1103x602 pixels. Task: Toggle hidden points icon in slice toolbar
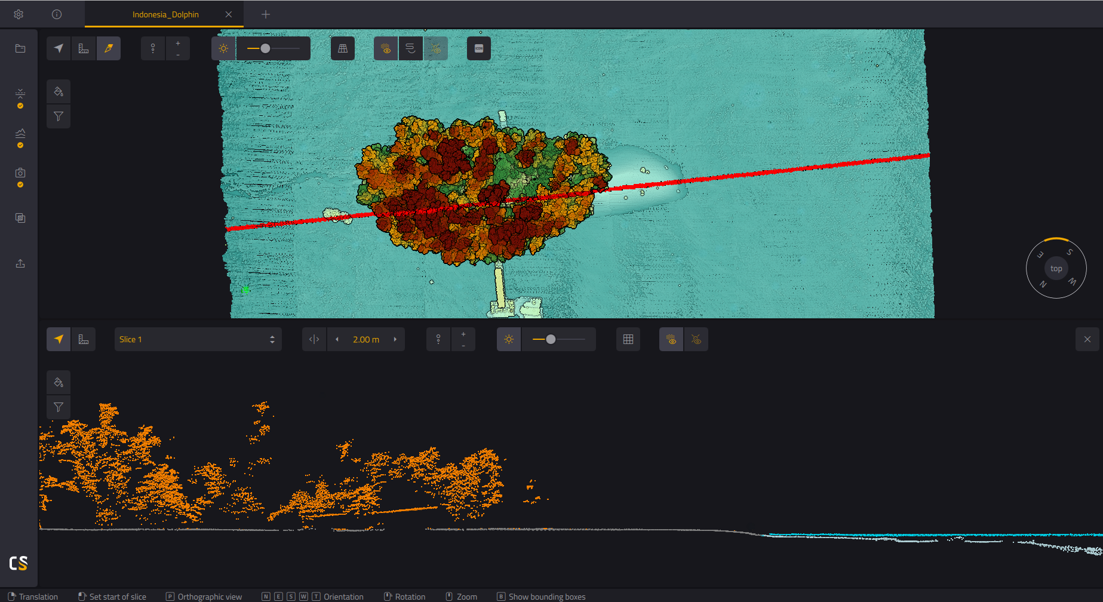pos(696,339)
